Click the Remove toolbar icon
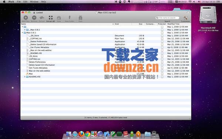The width and height of the screenshot is (222, 139). pyautogui.click(x=34, y=18)
